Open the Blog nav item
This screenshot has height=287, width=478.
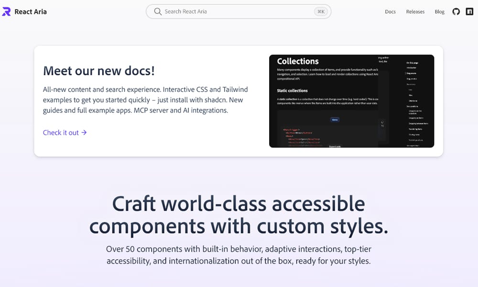tap(440, 11)
